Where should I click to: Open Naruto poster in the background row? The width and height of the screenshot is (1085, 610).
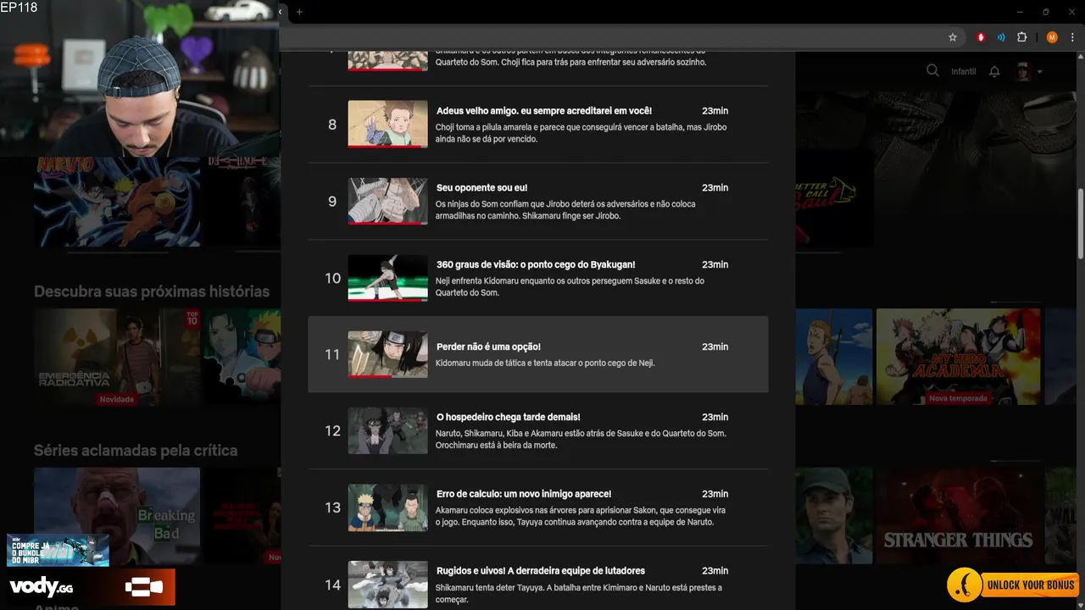click(x=117, y=202)
